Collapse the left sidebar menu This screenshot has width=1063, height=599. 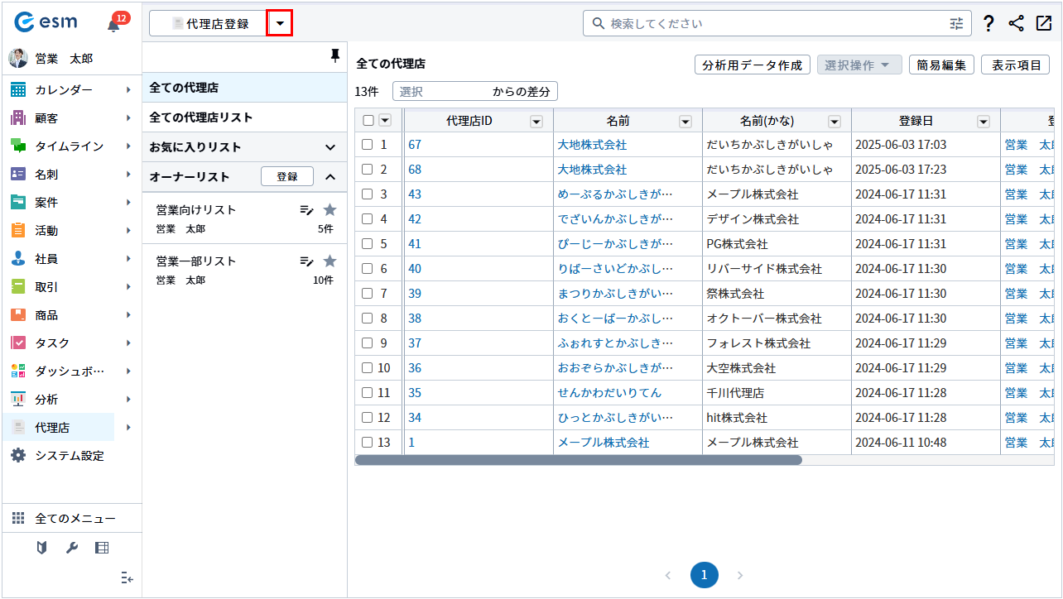(x=127, y=577)
